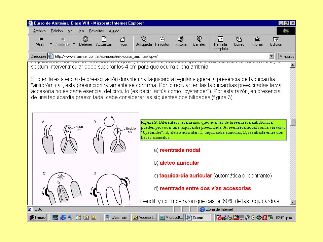Viewport: 323px width, 242px height.
Task: Click the page icon in the Dirección bar
Action: click(x=51, y=56)
